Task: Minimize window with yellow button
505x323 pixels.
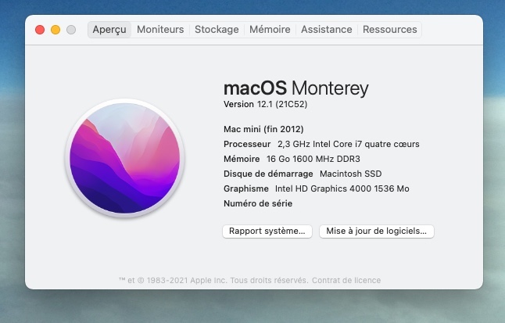Action: pos(56,30)
